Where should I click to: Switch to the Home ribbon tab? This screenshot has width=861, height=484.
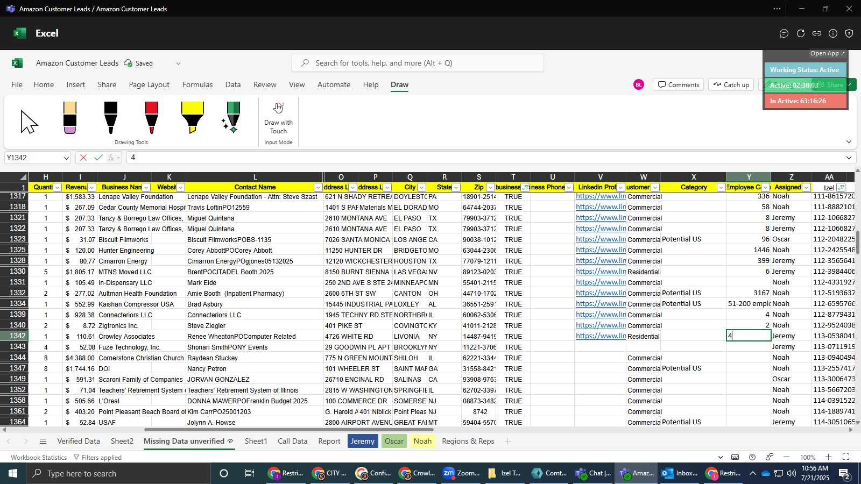click(44, 84)
